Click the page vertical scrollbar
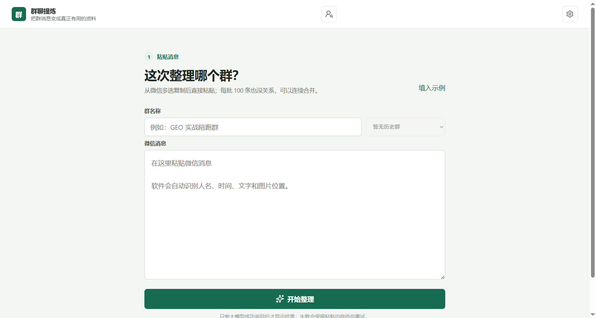 (x=593, y=142)
